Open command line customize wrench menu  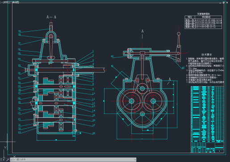pyautogui.click(x=7, y=160)
